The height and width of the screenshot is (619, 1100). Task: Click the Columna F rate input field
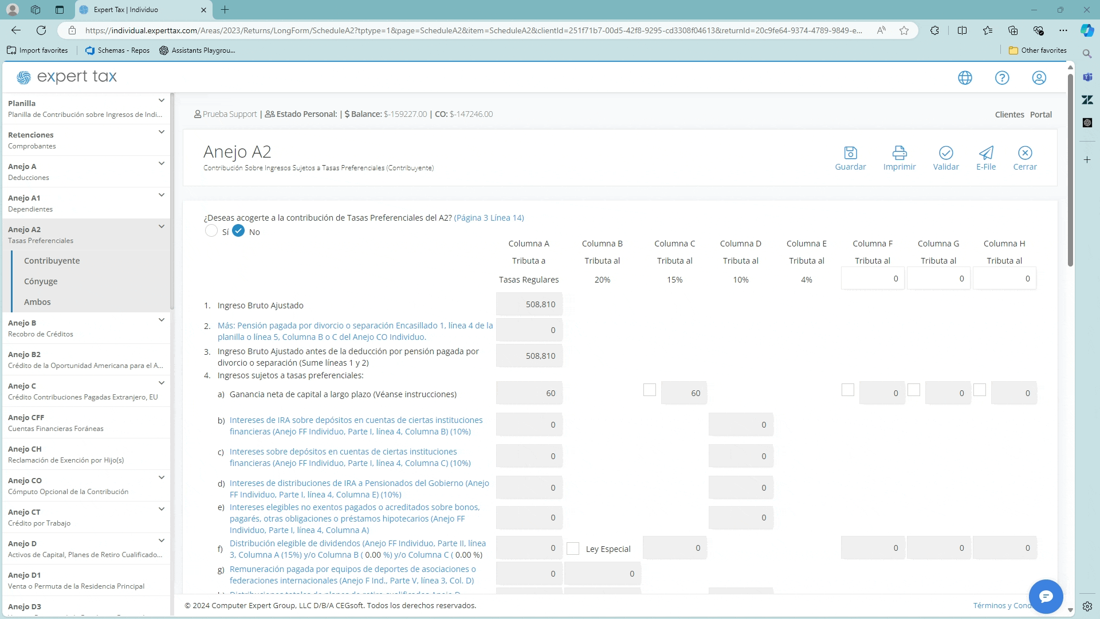[872, 279]
